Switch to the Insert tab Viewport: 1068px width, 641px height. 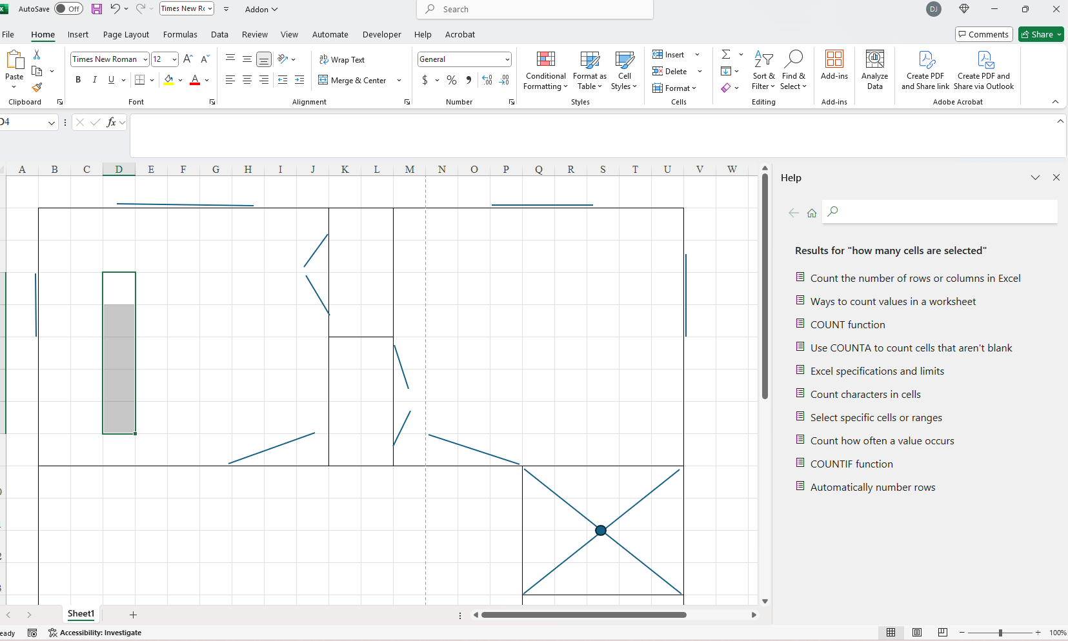78,34
